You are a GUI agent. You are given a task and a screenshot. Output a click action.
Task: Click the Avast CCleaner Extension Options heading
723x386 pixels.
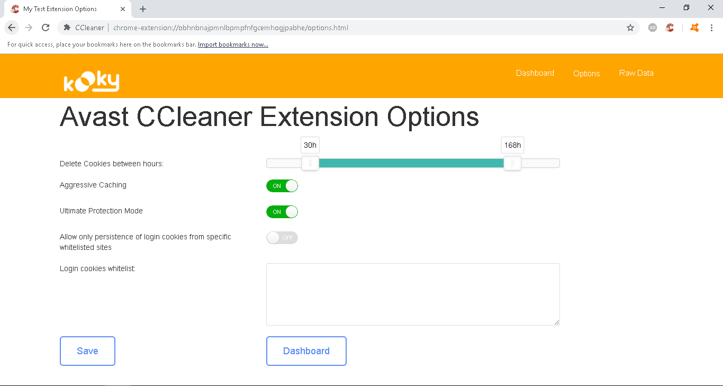(x=269, y=117)
